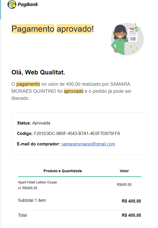Click the 'Total' label
Screen dimensions: 158x228
22,215
